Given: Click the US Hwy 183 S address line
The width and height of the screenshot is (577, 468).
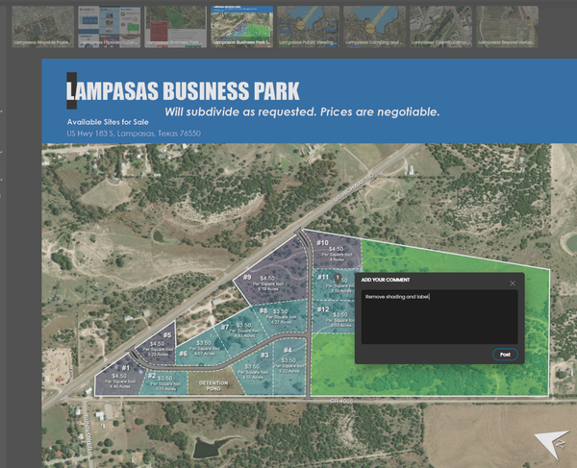Looking at the screenshot, I should [x=134, y=134].
